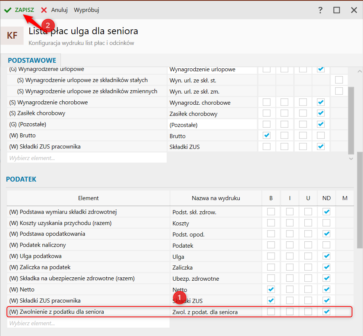This screenshot has width=363, height=336.
Task: Uncheck last checkbox for Wynagrodzenie chorobowe
Action: click(321, 102)
